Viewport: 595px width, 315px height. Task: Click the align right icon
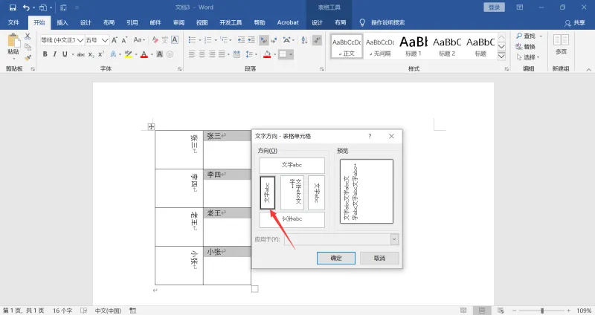click(x=212, y=54)
